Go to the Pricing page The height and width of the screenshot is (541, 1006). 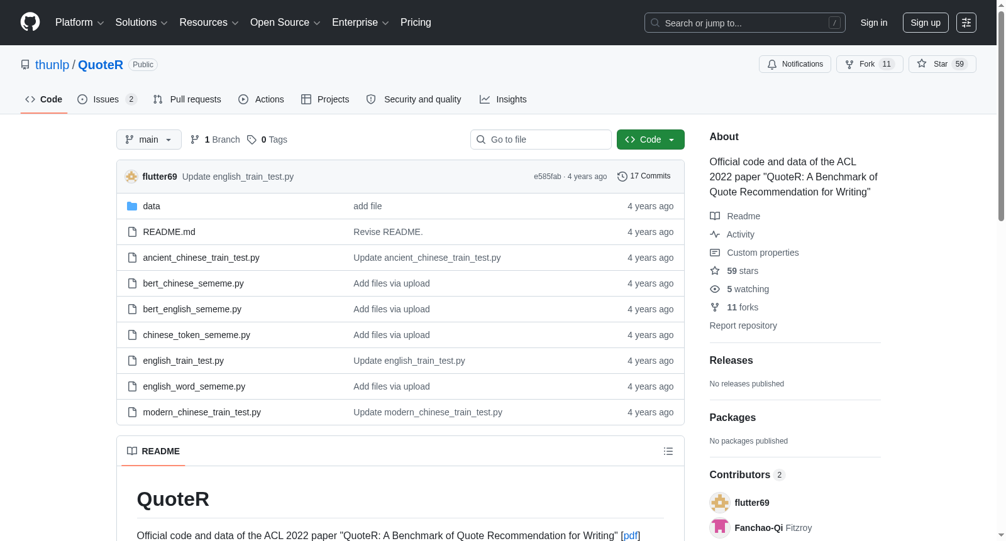(x=416, y=23)
